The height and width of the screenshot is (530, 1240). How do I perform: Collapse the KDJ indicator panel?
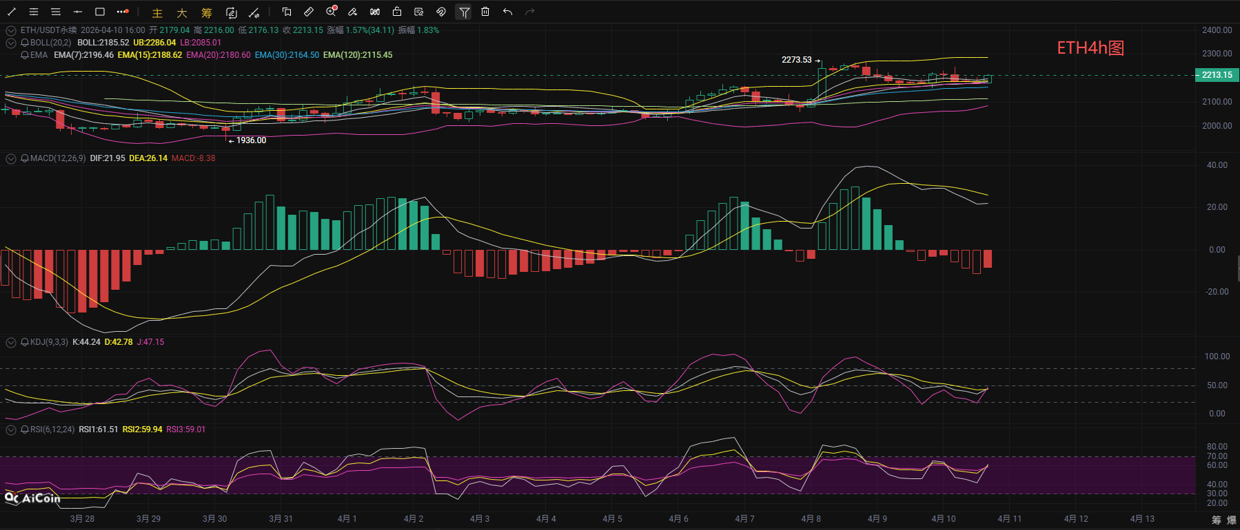(11, 342)
